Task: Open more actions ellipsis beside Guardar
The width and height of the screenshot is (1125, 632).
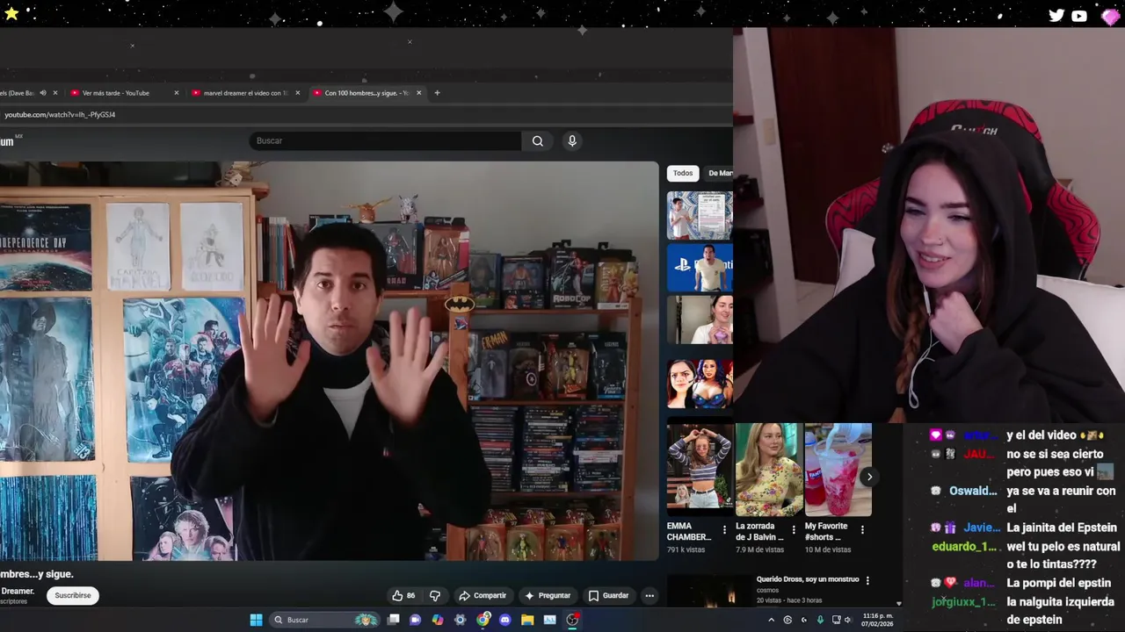Action: (650, 595)
